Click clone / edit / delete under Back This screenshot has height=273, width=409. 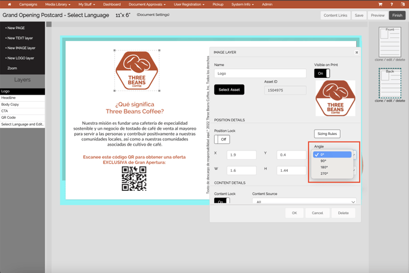pos(390,101)
